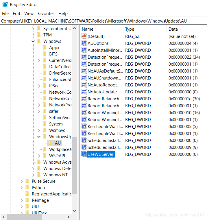Click the IPSec folder icon
Screen dimensions: 207x220
44,86
